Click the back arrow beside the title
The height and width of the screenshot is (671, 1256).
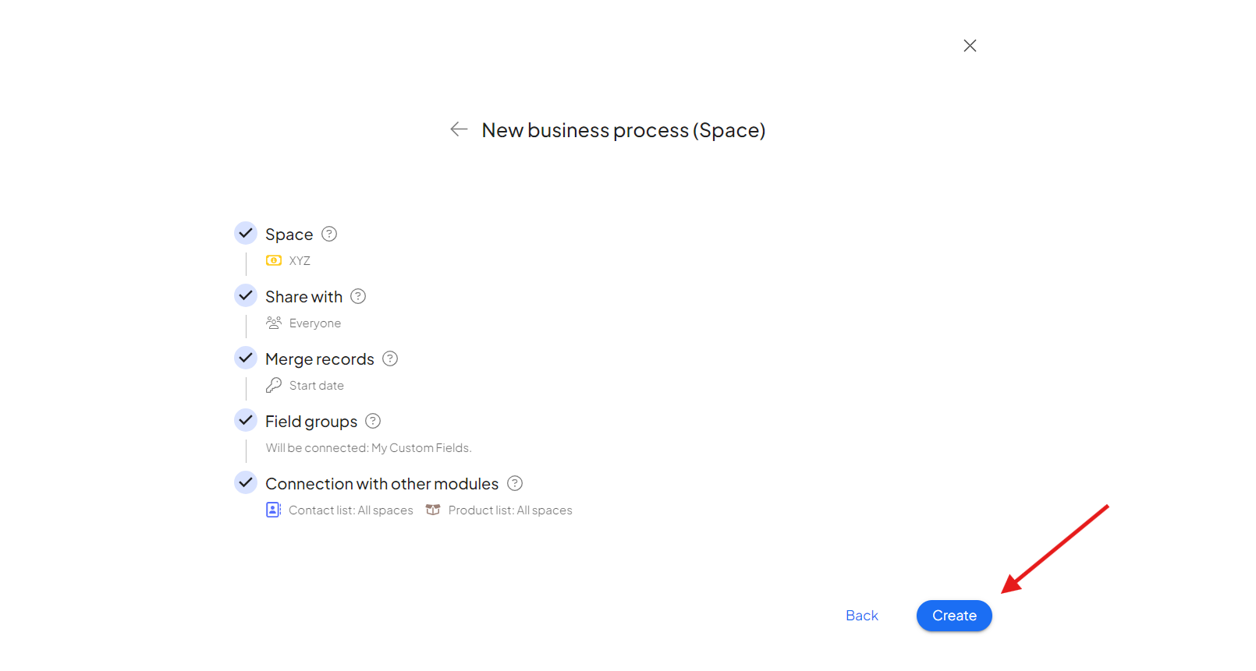[459, 129]
